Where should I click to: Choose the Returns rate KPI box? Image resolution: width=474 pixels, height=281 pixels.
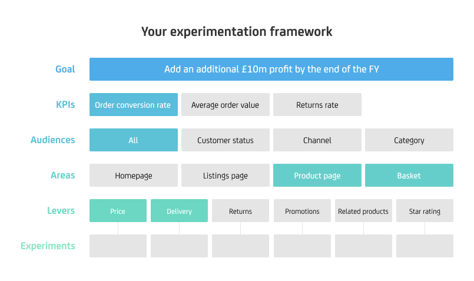(x=317, y=105)
